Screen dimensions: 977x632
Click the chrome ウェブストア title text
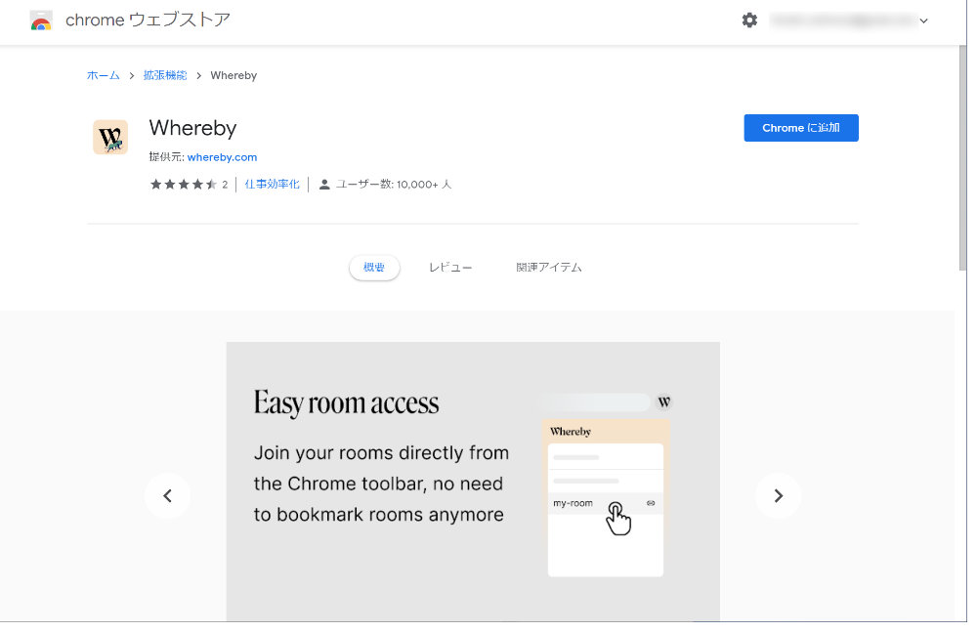pos(148,20)
